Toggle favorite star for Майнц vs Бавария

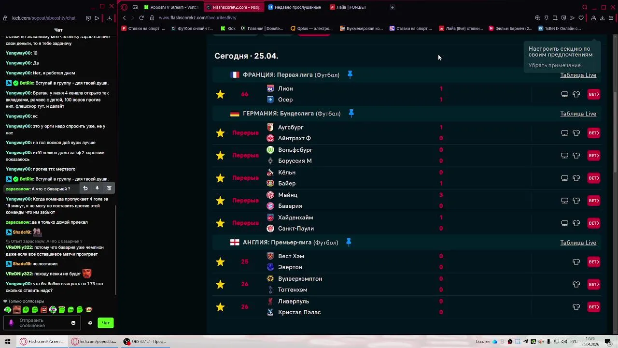click(220, 201)
